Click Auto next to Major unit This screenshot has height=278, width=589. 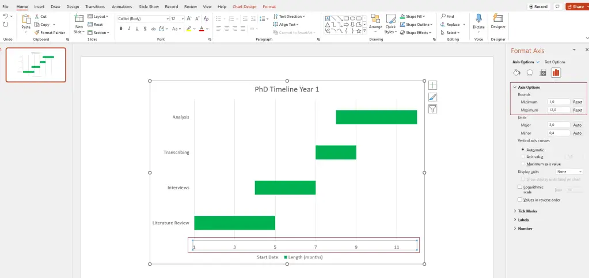point(577,125)
